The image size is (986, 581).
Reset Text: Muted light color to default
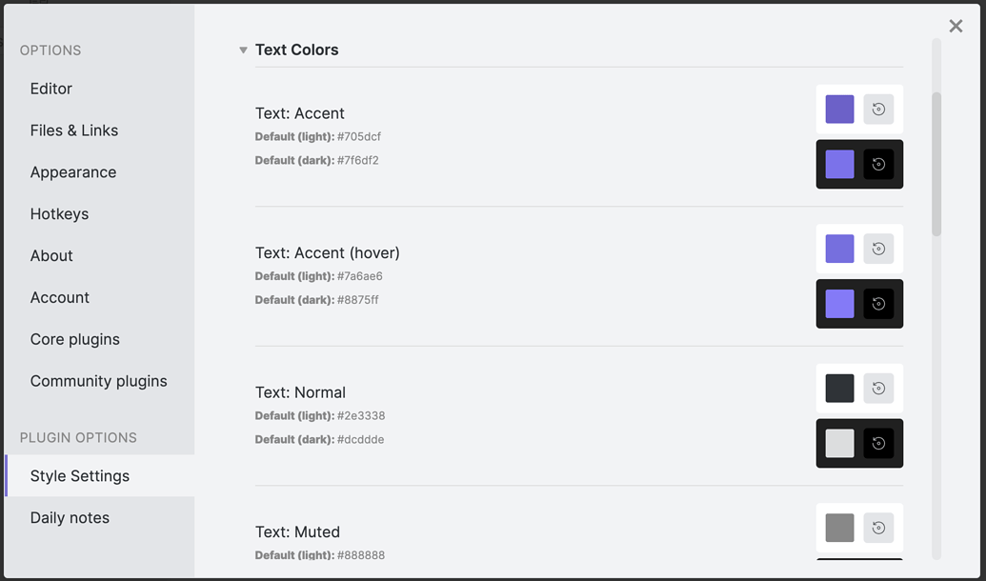point(878,528)
